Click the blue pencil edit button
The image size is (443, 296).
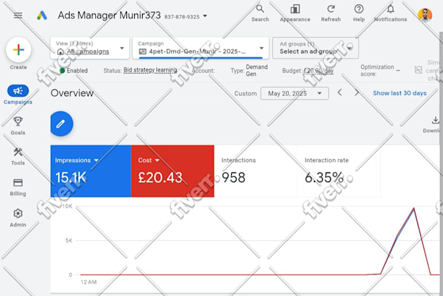(x=62, y=124)
